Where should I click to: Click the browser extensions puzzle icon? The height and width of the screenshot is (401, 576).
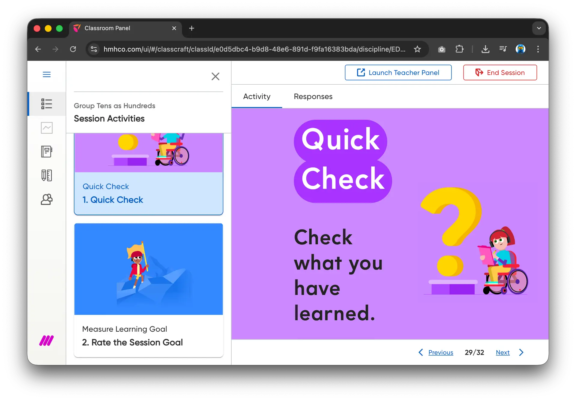[459, 49]
